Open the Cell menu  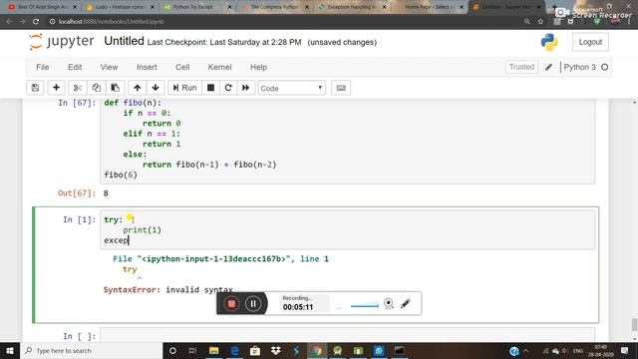coord(182,67)
